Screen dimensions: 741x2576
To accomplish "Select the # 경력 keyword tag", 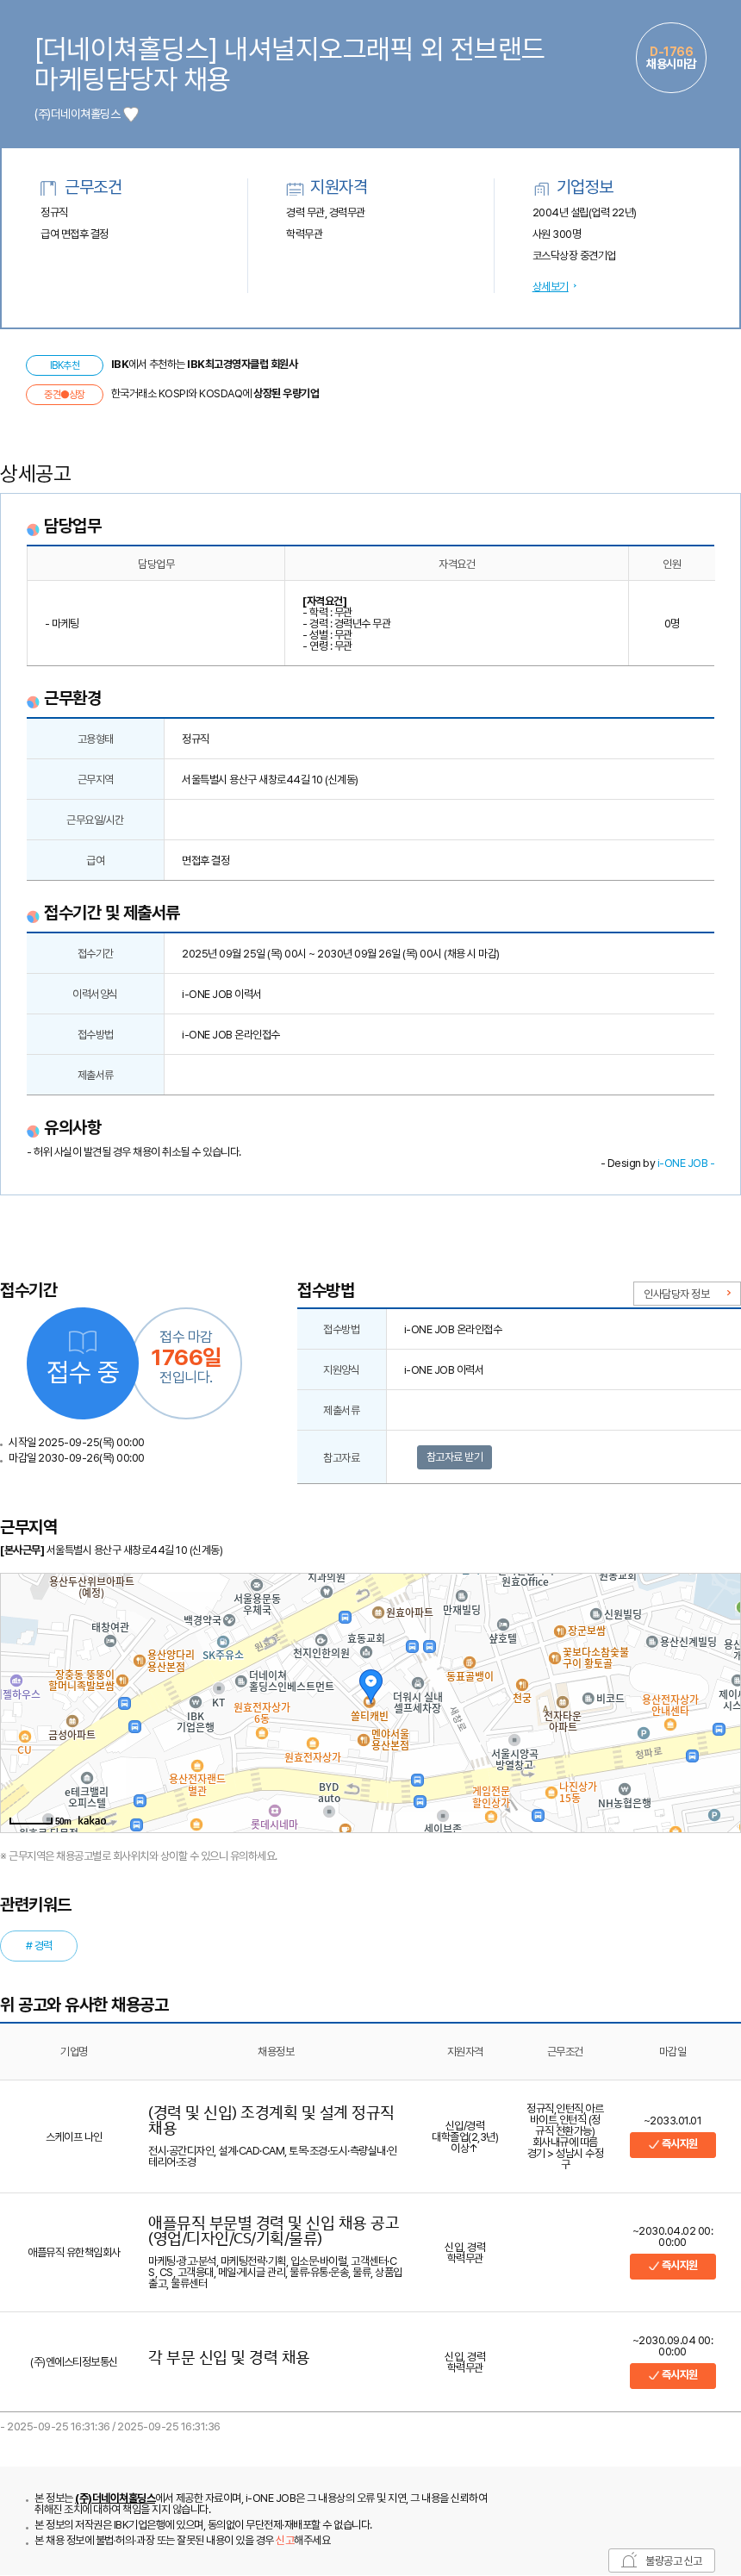I will click(x=38, y=1945).
